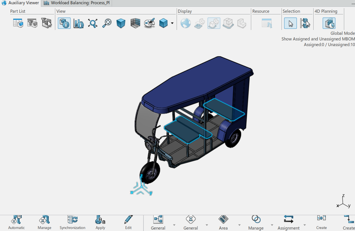The image size is (355, 231).
Task: Select the front wheel of the rickshaw
Action: tap(150, 172)
